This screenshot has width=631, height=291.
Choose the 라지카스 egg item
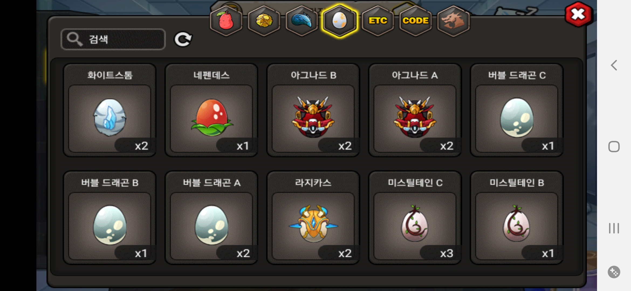click(313, 218)
